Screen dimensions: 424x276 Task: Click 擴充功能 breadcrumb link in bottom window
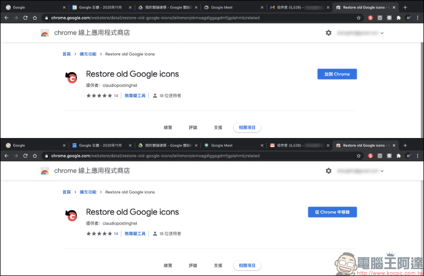[x=88, y=192]
